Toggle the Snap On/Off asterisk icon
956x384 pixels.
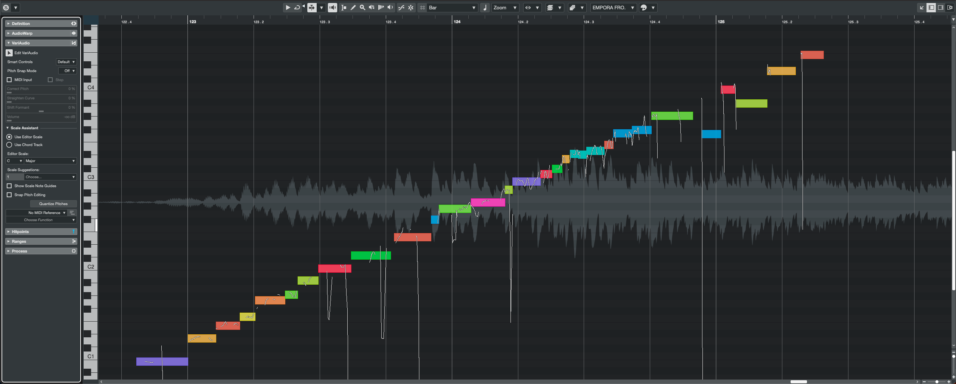[411, 7]
